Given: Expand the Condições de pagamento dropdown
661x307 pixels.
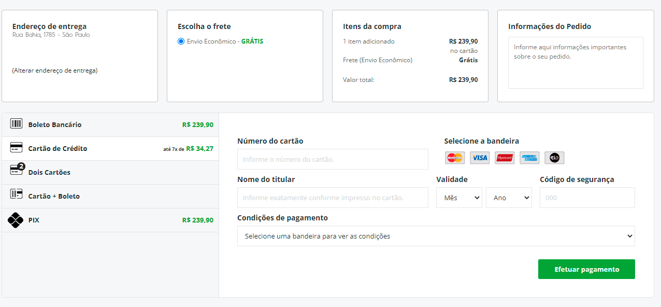Looking at the screenshot, I should tap(436, 236).
